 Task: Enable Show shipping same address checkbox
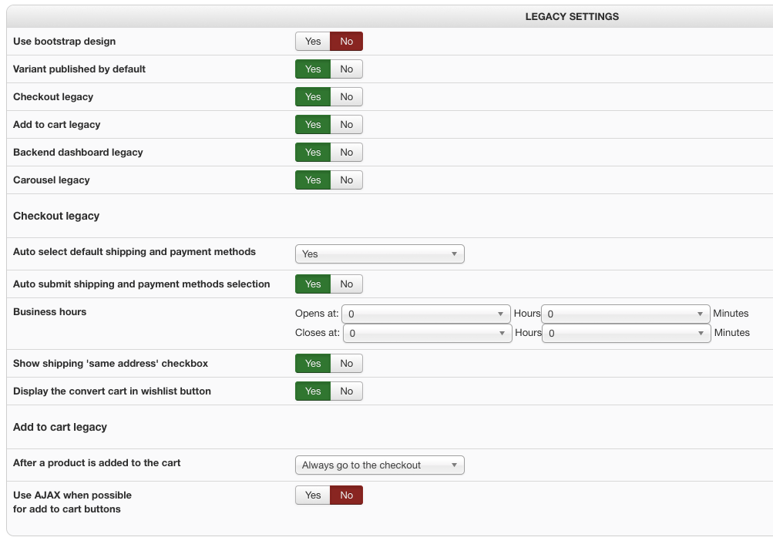[x=313, y=363]
